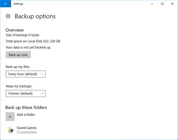Image resolution: width=178 pixels, height=140 pixels.
Task: Click the Back up now button
Action: coord(18,55)
